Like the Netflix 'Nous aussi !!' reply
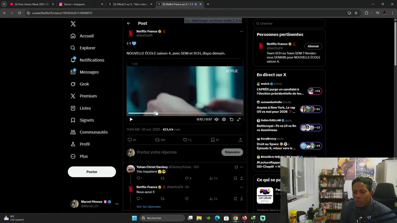The height and width of the screenshot is (223, 397). point(187,199)
